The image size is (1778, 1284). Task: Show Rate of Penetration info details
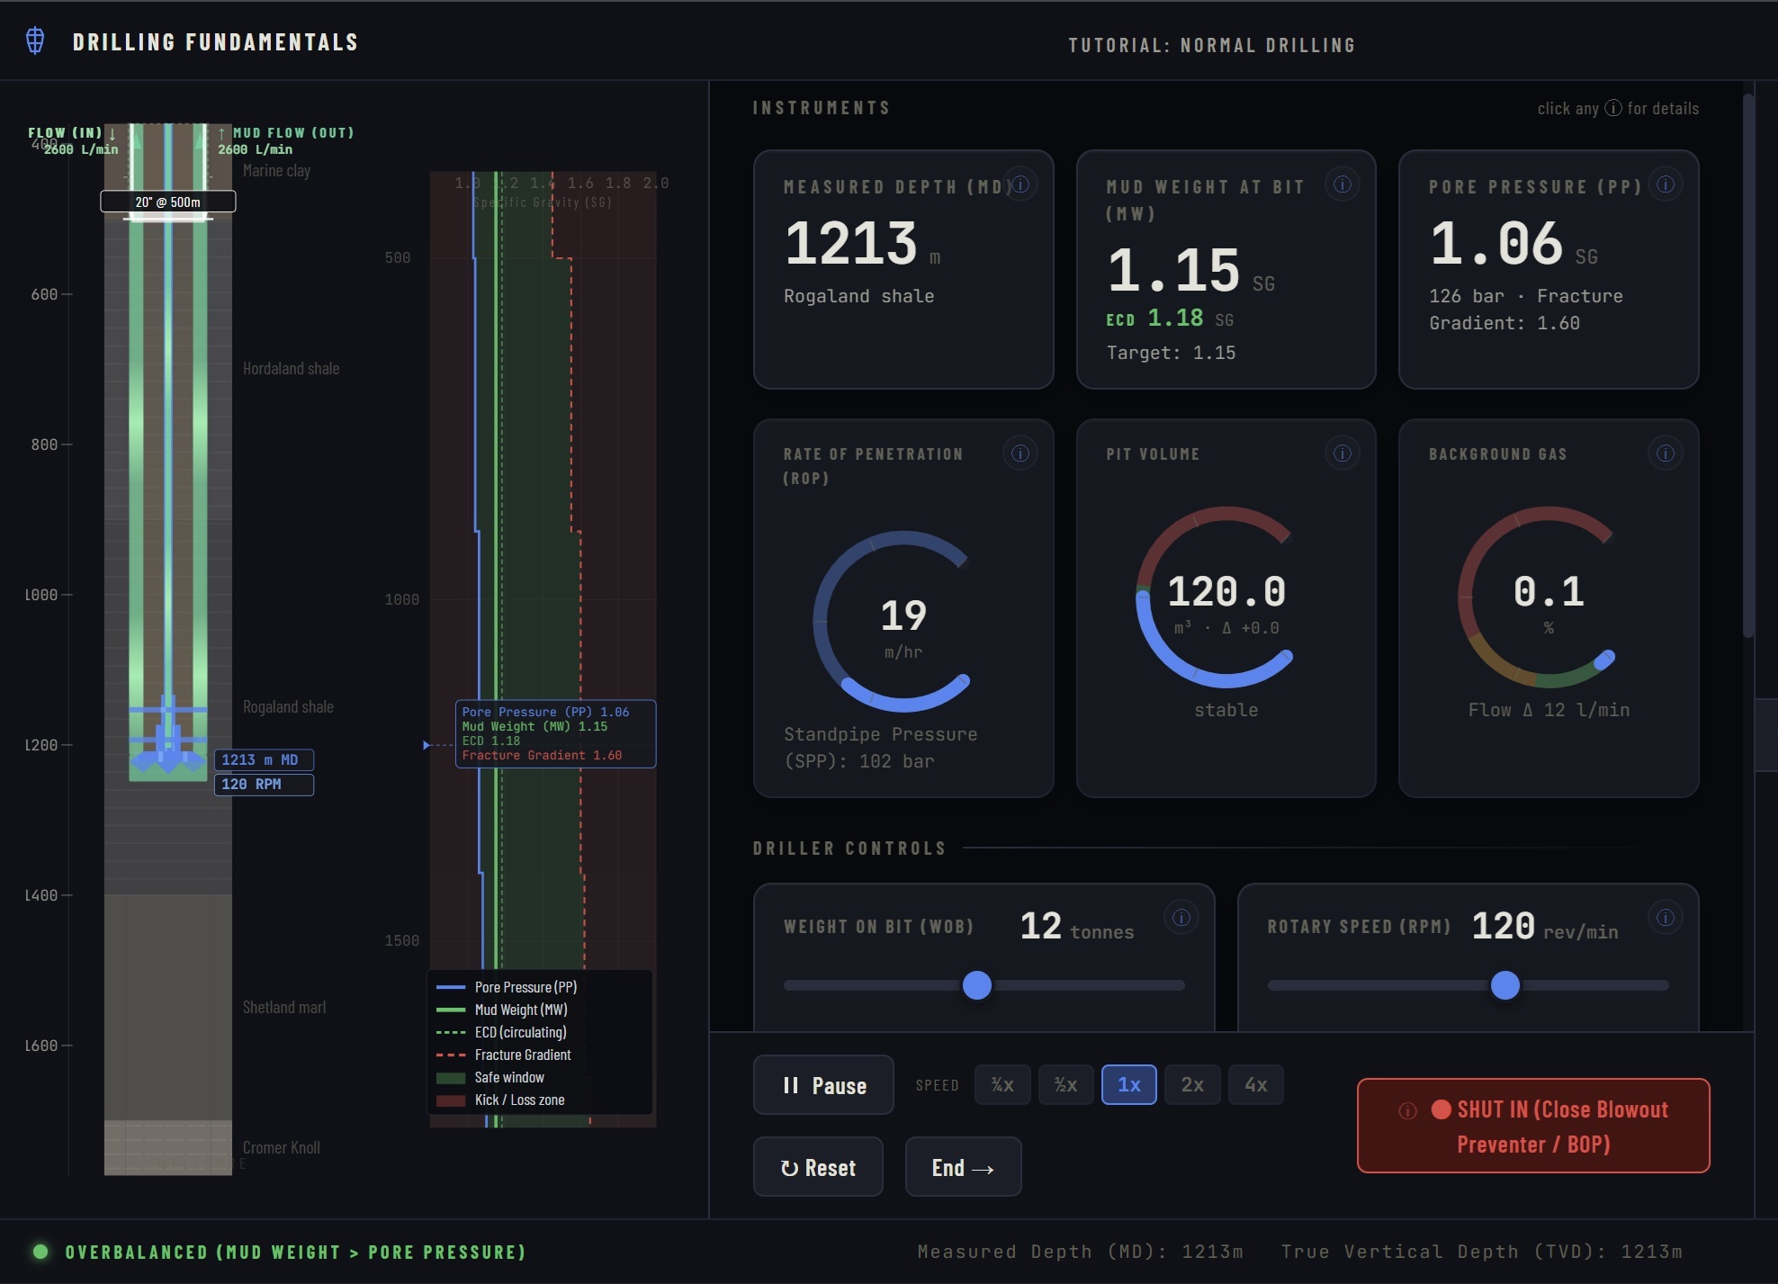tap(1020, 453)
